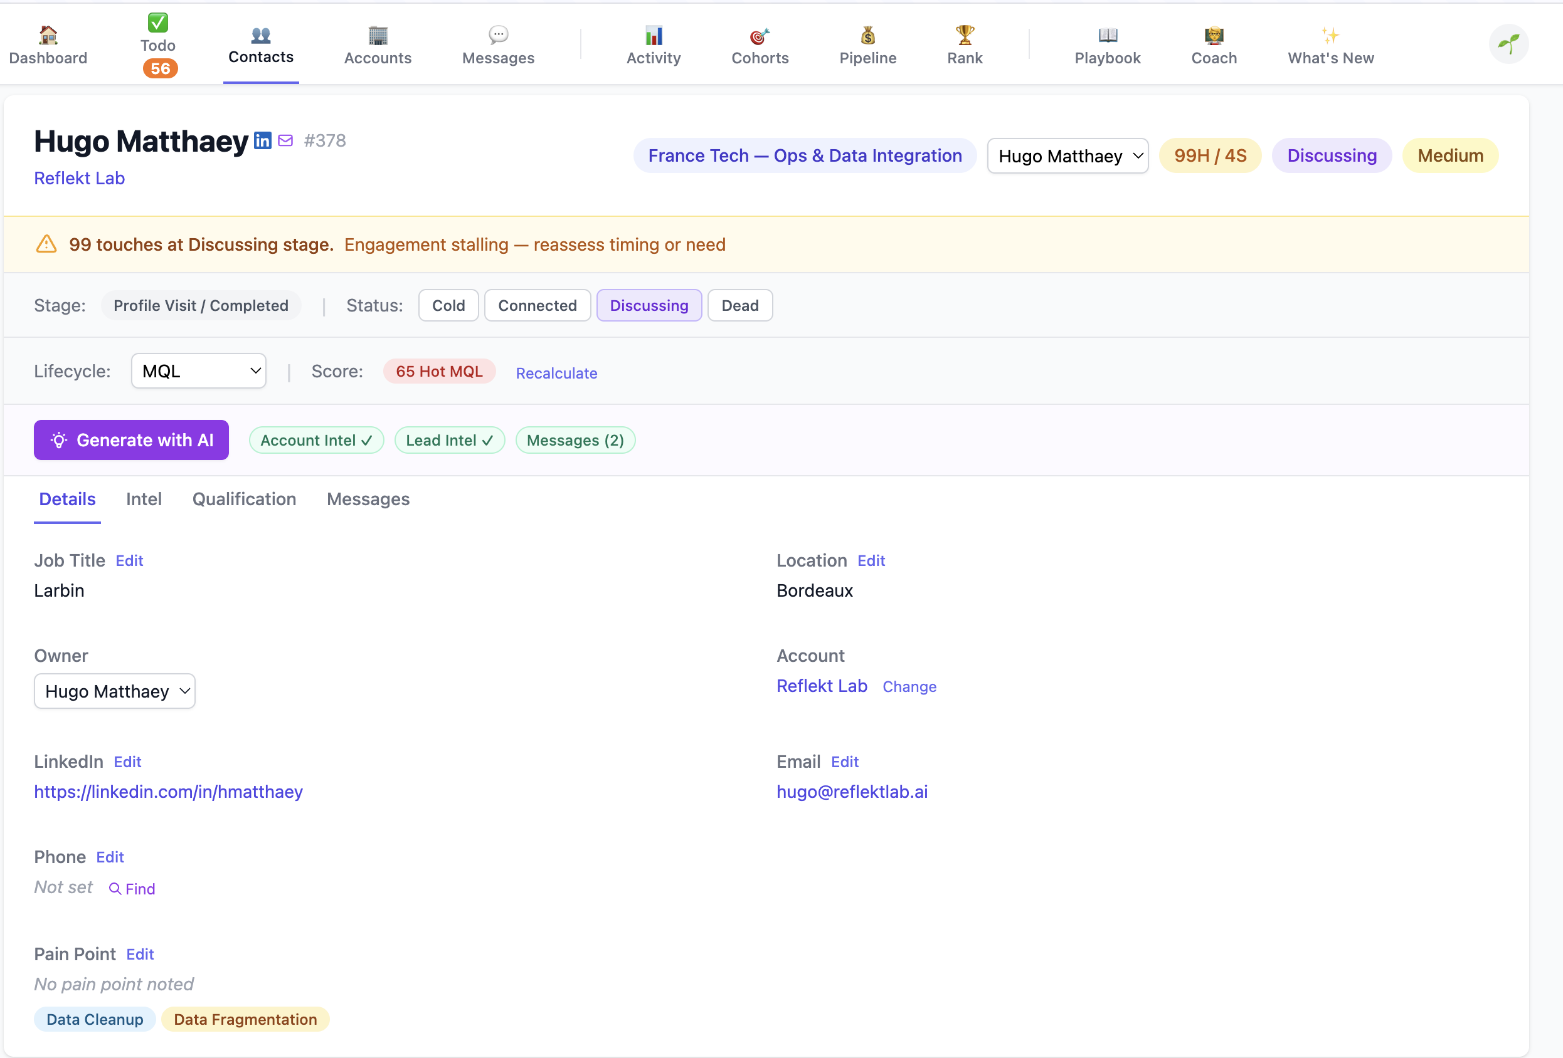1563x1058 pixels.
Task: Open the email hugo@reflektlab.ai
Action: tap(852, 792)
